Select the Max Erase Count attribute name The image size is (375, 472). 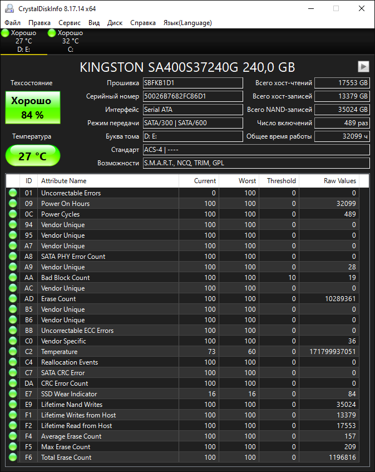[66, 447]
